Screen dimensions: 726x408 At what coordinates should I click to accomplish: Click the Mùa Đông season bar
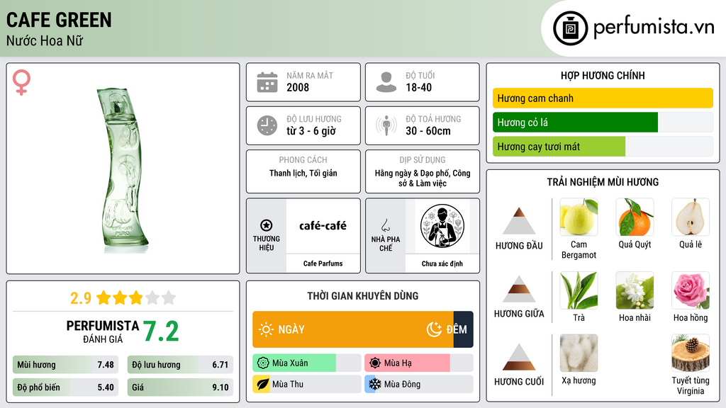tap(418, 384)
